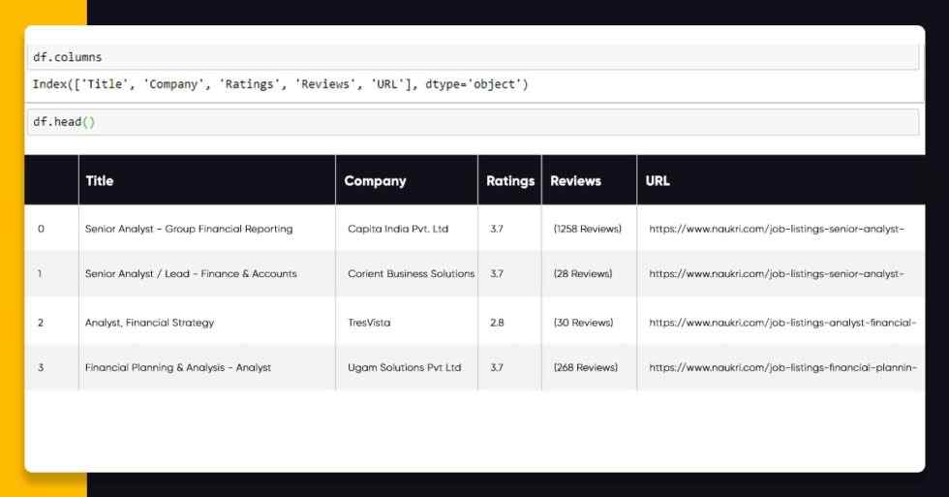Click 'Senior Analyst - Group Financial Reporting' title
The width and height of the screenshot is (949, 497).
(x=189, y=229)
